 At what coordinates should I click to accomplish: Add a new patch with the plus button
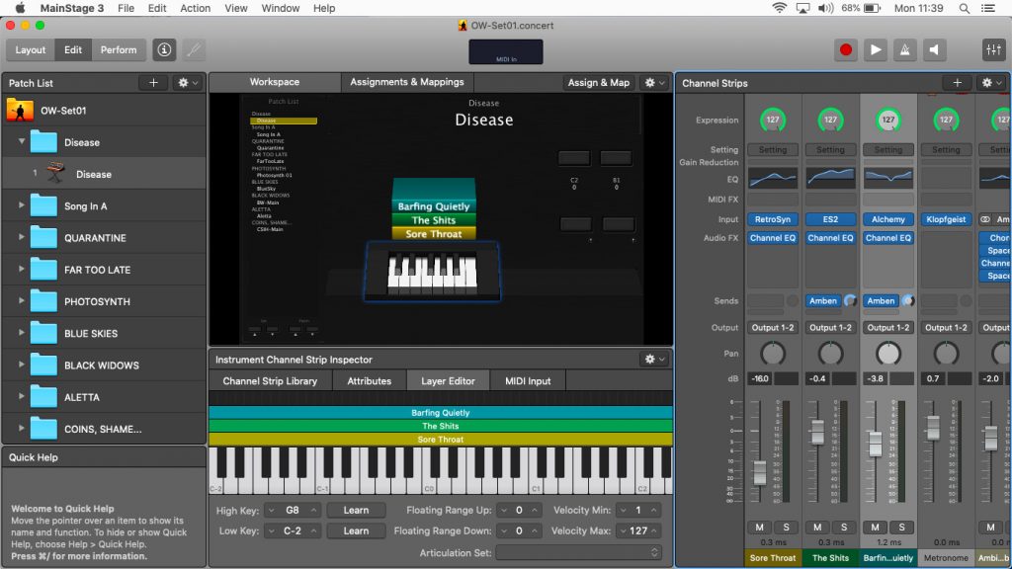153,83
